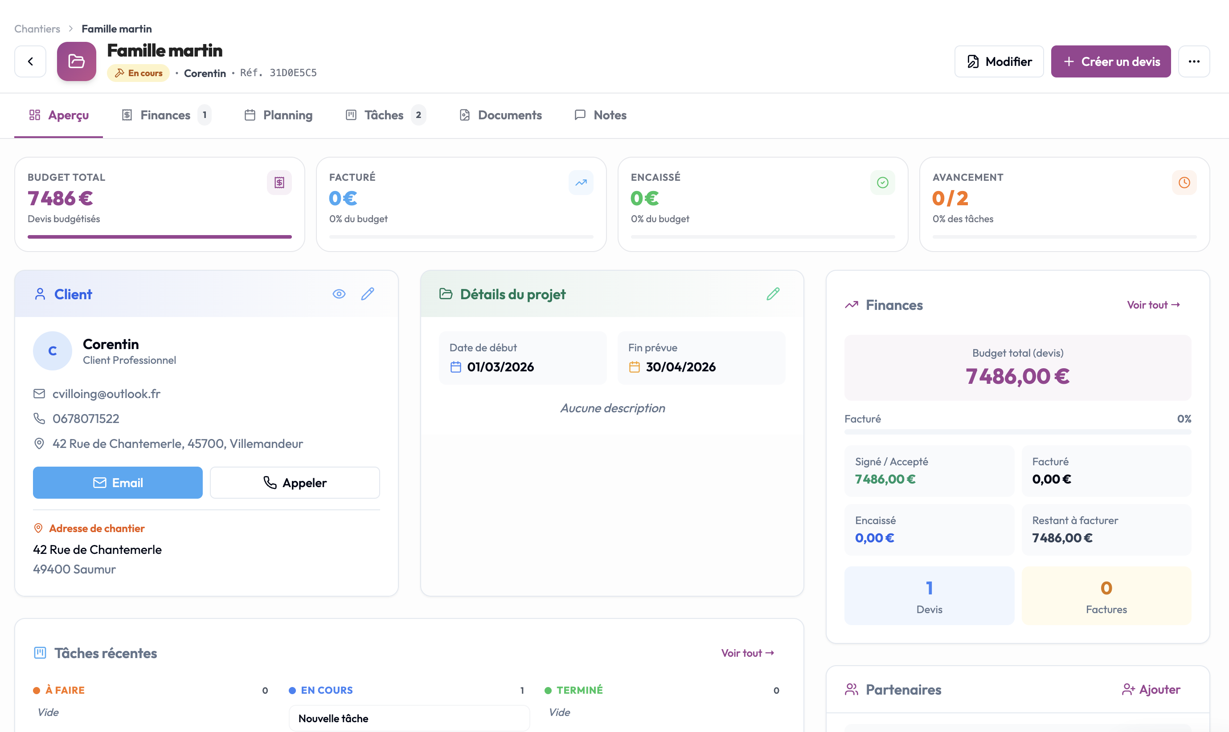Edit the client with pencil icon
The image size is (1229, 732).
point(368,294)
